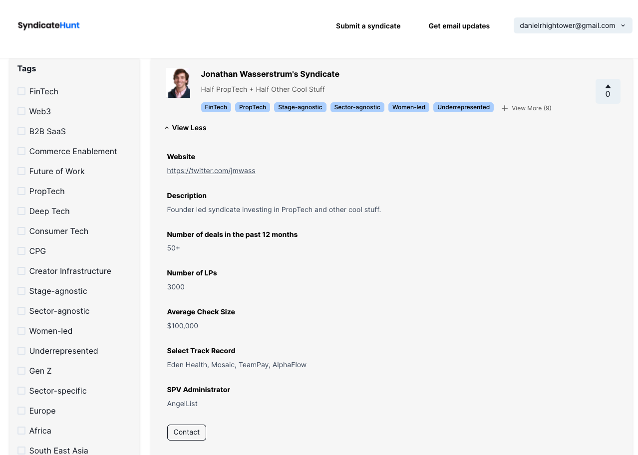Open the twitter.com/jmwass website link

(211, 171)
